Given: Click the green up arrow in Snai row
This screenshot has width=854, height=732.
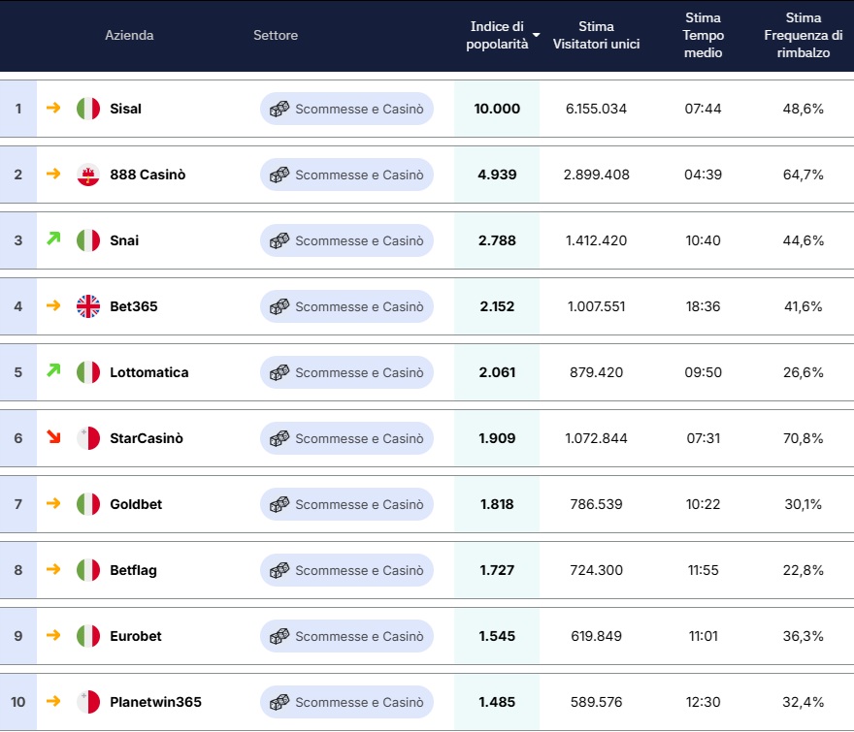Looking at the screenshot, I should 53,239.
